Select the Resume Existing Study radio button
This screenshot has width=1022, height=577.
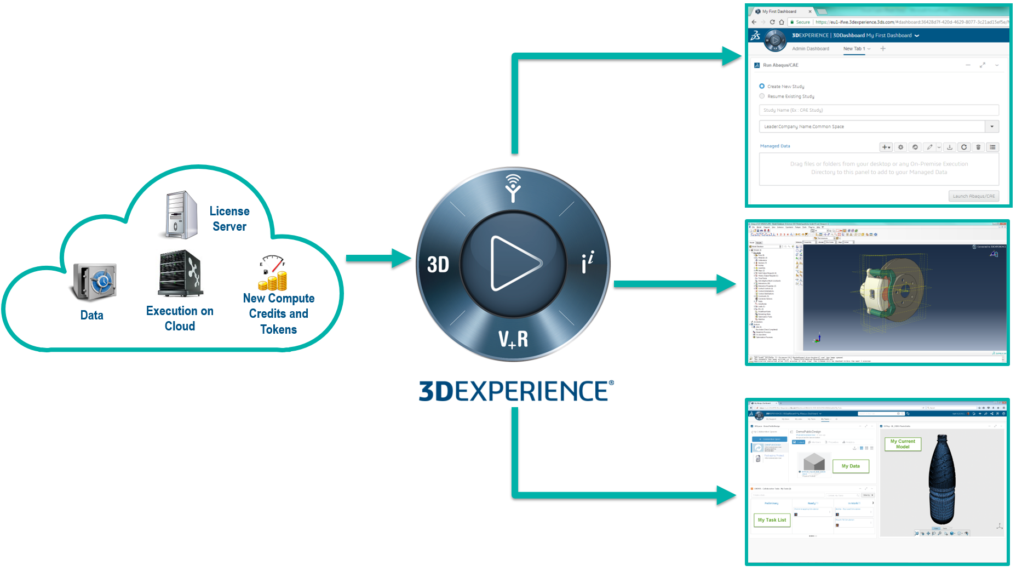[761, 96]
